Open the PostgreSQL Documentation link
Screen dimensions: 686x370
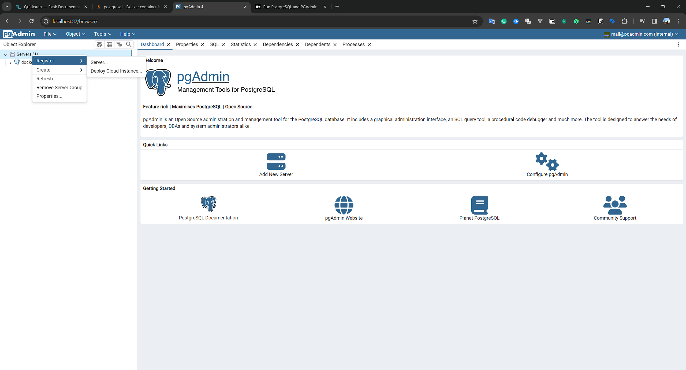pyautogui.click(x=208, y=218)
